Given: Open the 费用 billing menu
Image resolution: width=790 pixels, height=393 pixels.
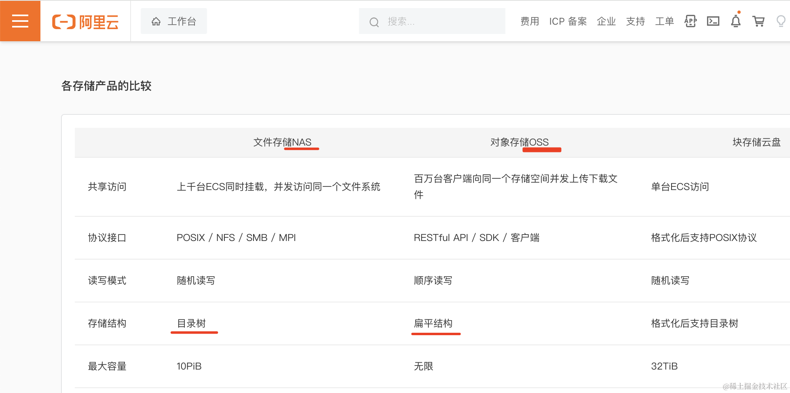Looking at the screenshot, I should 530,21.
